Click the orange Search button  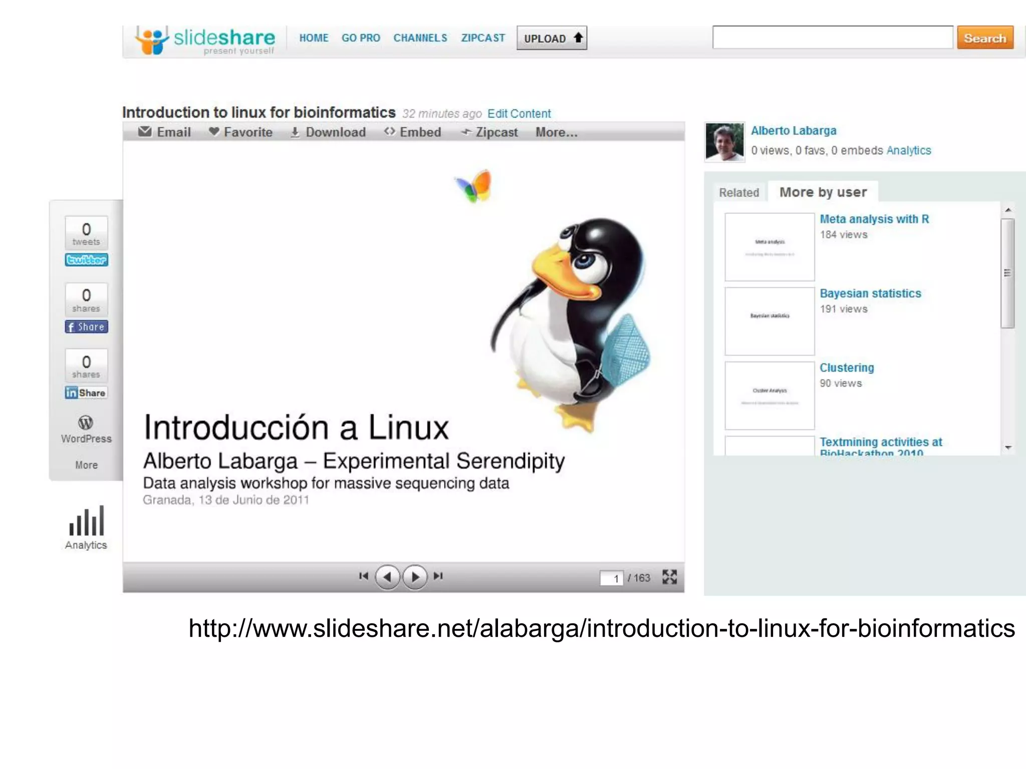pyautogui.click(x=985, y=38)
